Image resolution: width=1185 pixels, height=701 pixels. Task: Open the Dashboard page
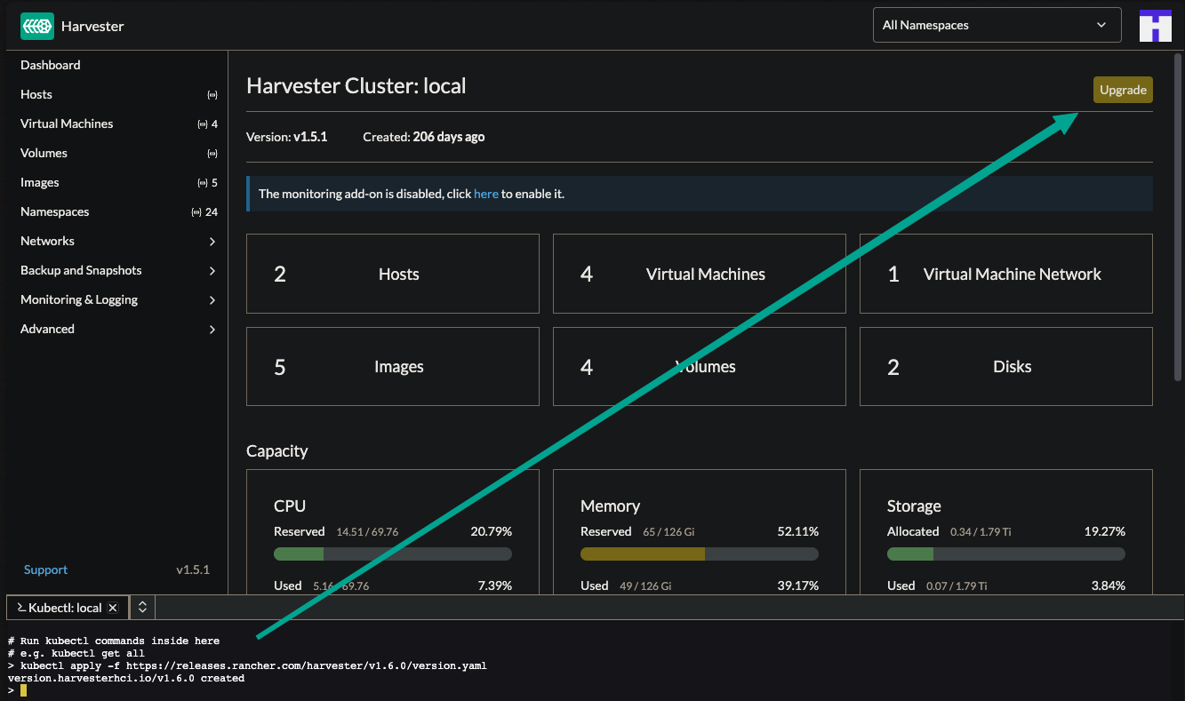(x=51, y=65)
